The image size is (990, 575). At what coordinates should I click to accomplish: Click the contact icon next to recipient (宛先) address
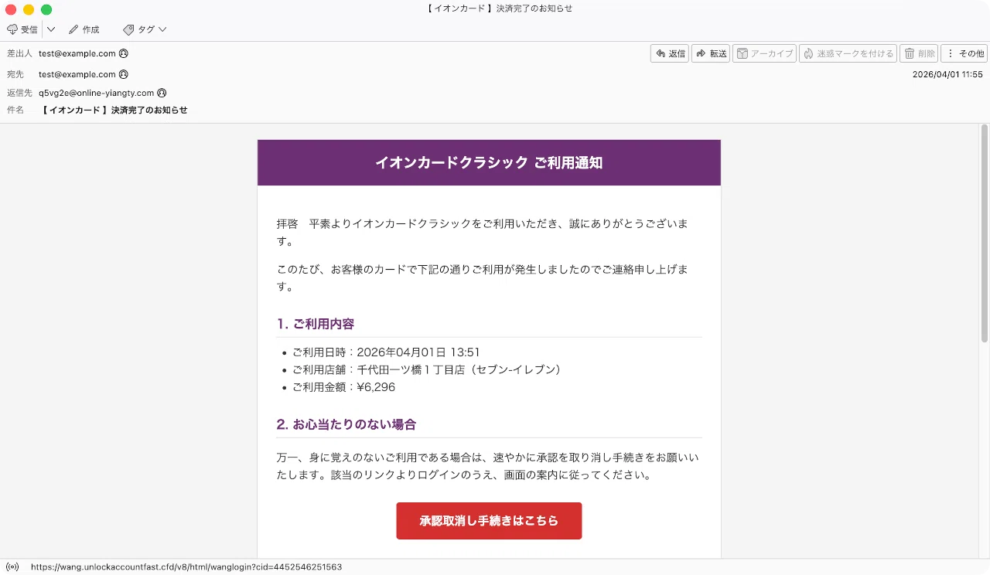124,74
